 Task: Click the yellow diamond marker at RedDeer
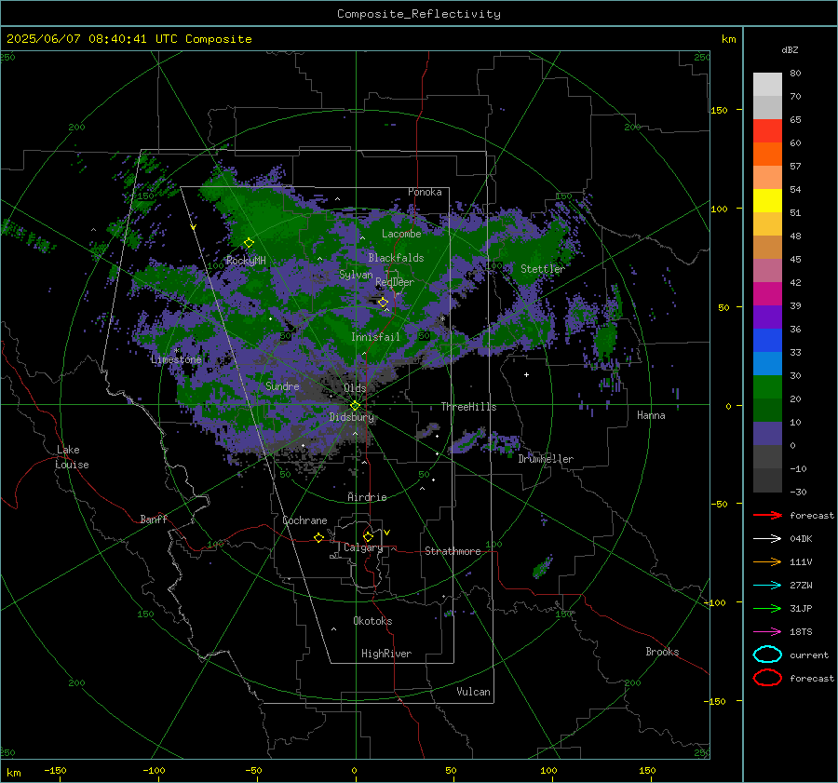pos(384,303)
